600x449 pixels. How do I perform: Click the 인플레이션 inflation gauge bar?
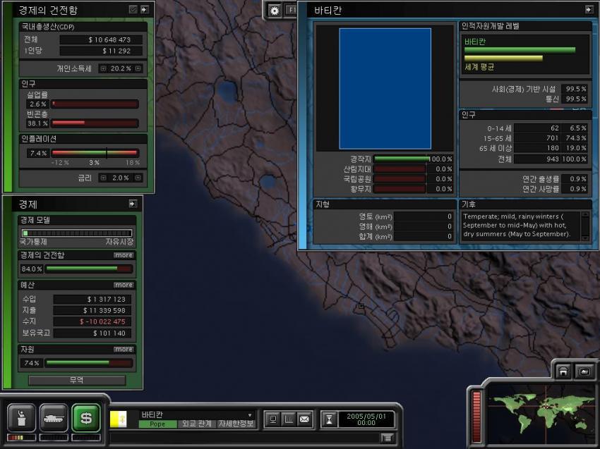[95, 153]
